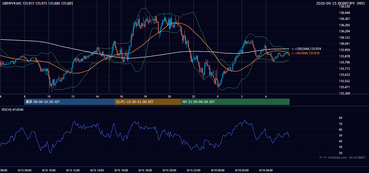This screenshot has height=173, width=369.
Task: Click price axis value 135.471
Action: pyautogui.click(x=344, y=87)
